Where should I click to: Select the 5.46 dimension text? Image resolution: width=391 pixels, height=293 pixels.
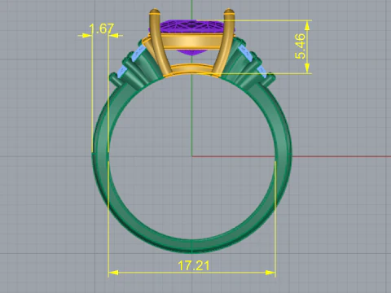(301, 46)
